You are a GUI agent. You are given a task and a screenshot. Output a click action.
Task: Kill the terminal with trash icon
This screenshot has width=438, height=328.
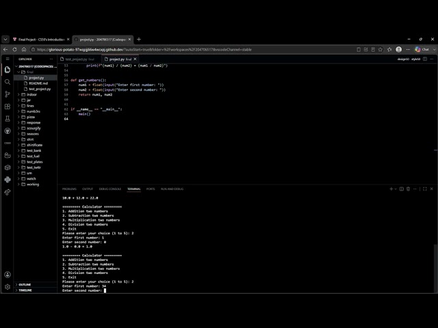point(408,189)
